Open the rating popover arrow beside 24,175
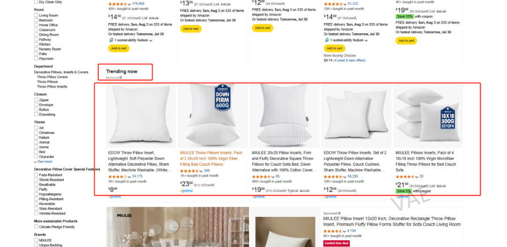Screen dimensions: 507x247 (130, 177)
